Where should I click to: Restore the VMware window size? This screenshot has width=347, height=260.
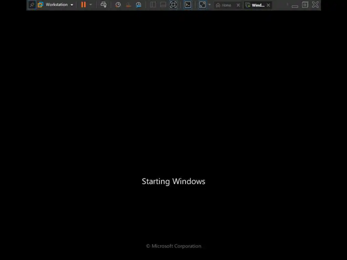pyautogui.click(x=305, y=5)
